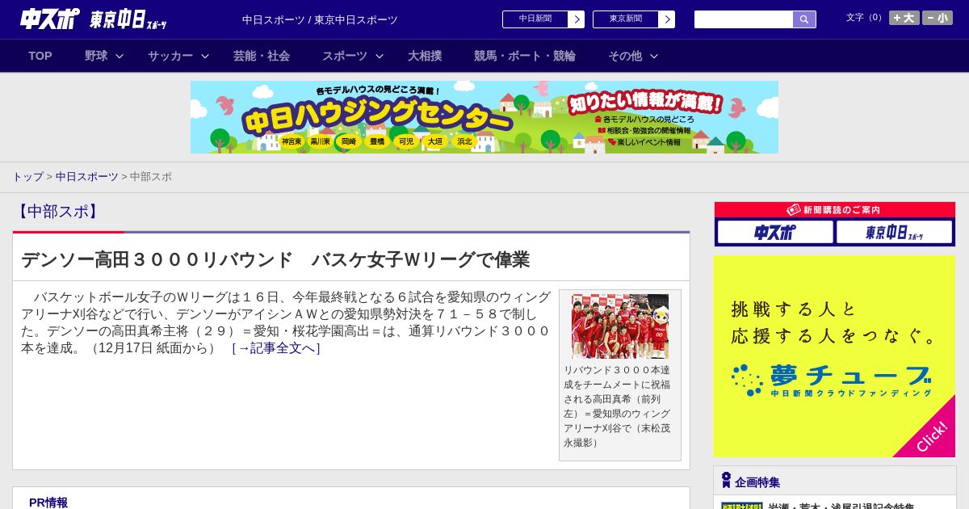Follow the 中日スポーツ breadcrumb link
This screenshot has height=509, width=969.
click(x=87, y=176)
